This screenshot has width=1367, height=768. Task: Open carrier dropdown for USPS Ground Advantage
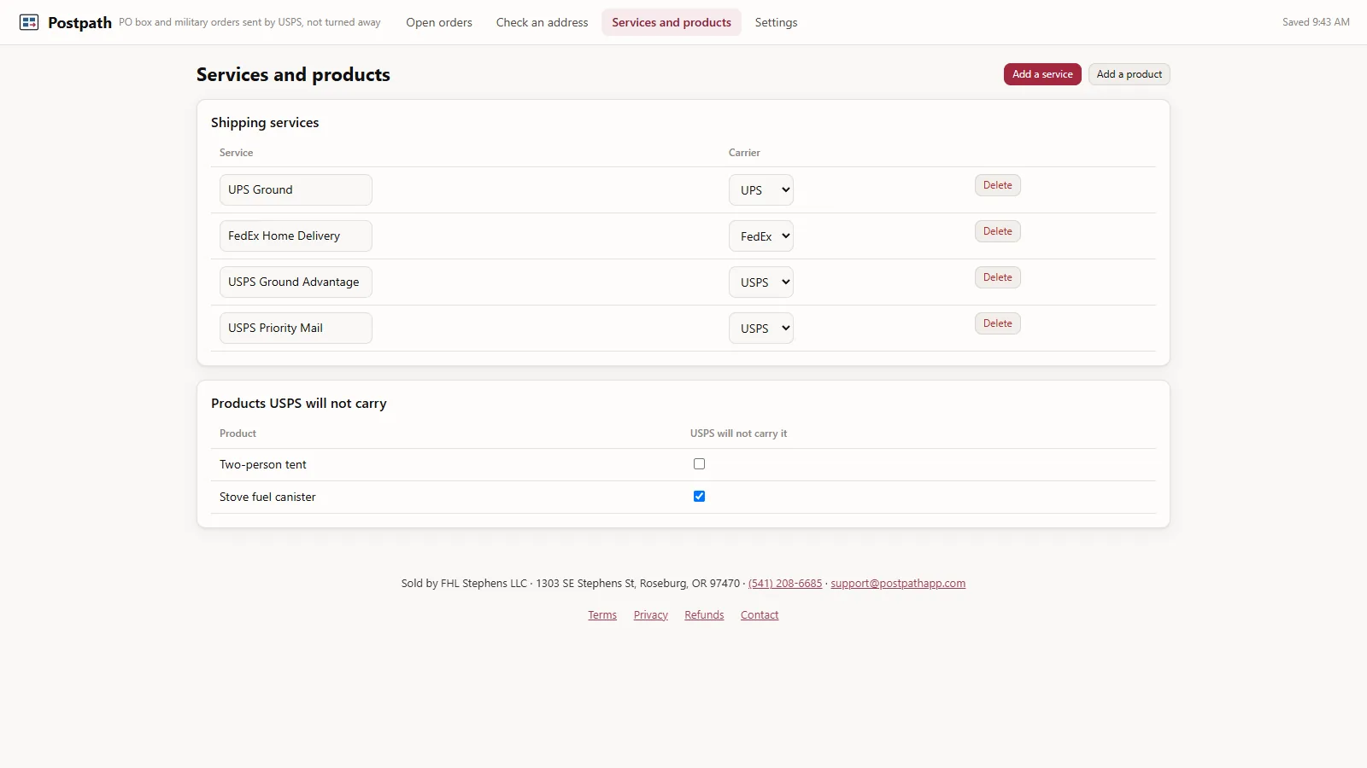point(760,282)
